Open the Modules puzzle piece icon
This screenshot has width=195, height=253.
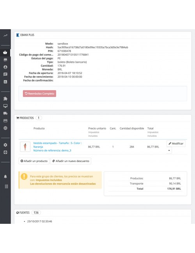(5, 98)
